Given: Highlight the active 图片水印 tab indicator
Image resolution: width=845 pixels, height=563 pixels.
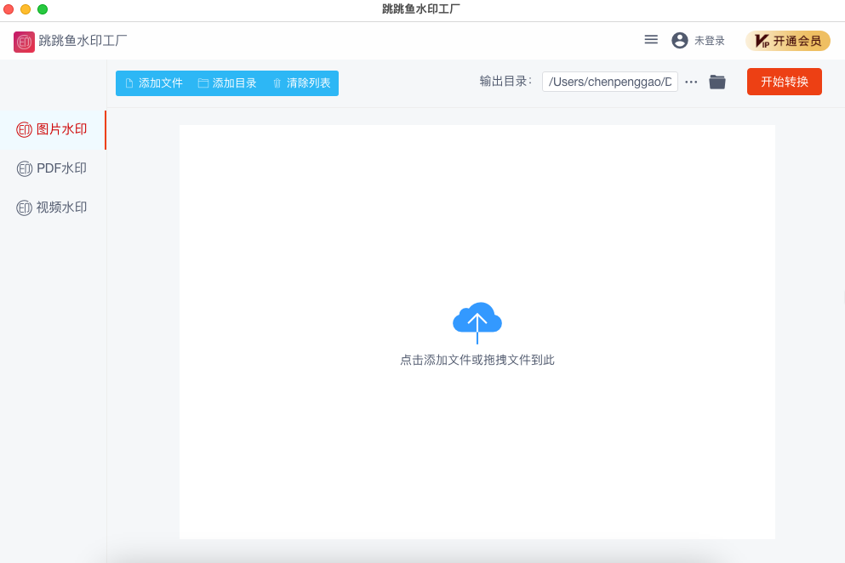Looking at the screenshot, I should 104,130.
